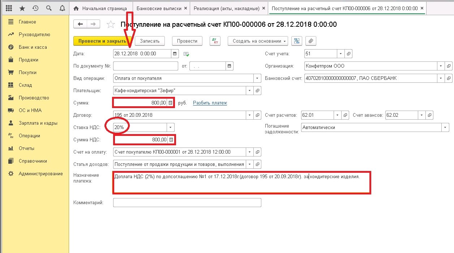This screenshot has height=253, width=454.
Task: Expand Счет расчетов dropdown
Action: (x=338, y=115)
